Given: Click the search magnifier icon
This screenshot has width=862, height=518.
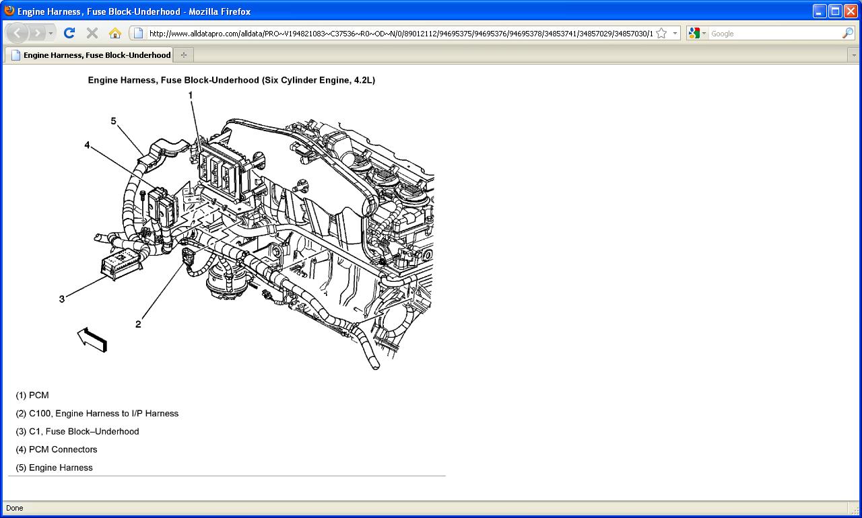Looking at the screenshot, I should tap(847, 33).
